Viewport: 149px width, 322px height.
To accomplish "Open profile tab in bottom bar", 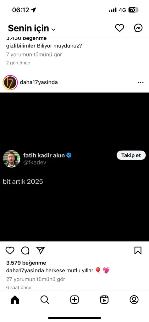I will [134, 300].
